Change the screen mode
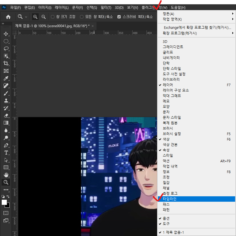Viewport: 236px width, 236px height. click(x=6, y=221)
